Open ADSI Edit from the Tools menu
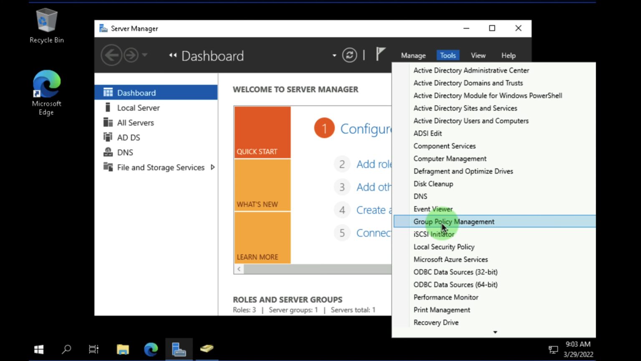 [x=427, y=133]
